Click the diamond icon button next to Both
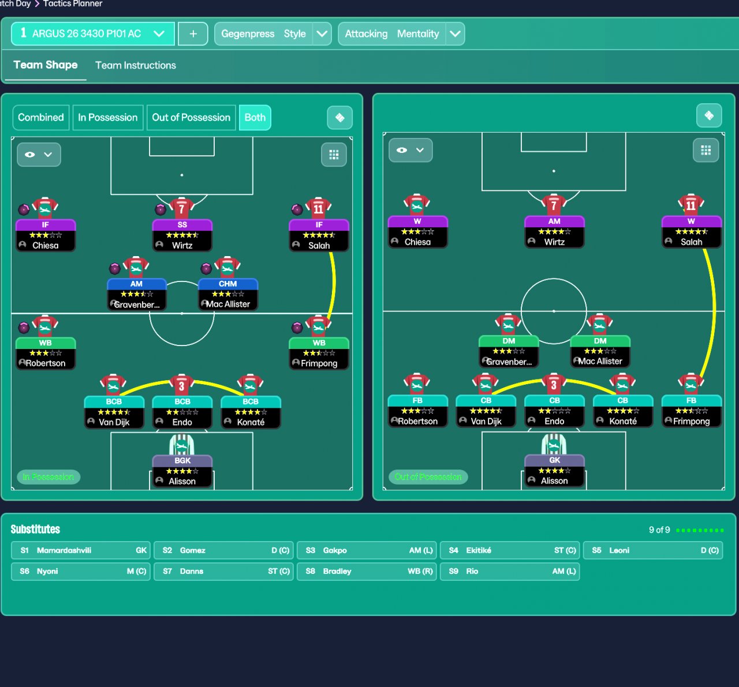This screenshot has width=739, height=687. coord(340,118)
